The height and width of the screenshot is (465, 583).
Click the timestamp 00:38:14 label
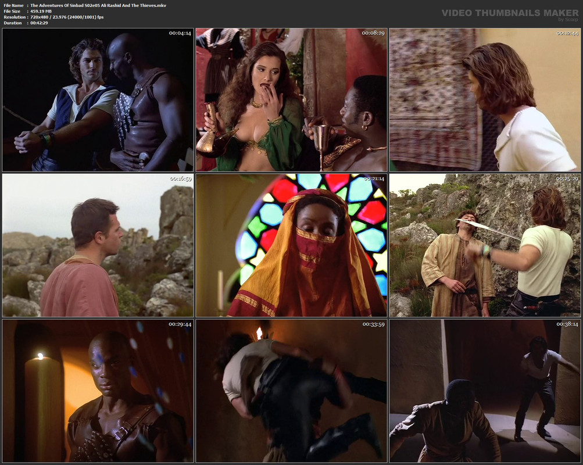(567, 324)
